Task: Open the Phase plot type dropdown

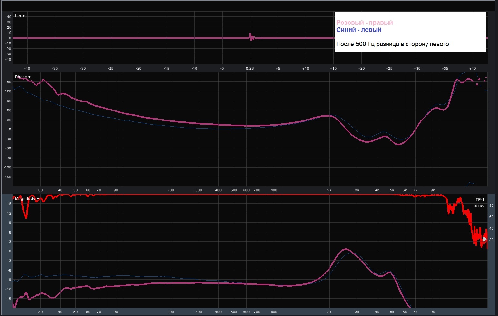Action: pyautogui.click(x=23, y=77)
